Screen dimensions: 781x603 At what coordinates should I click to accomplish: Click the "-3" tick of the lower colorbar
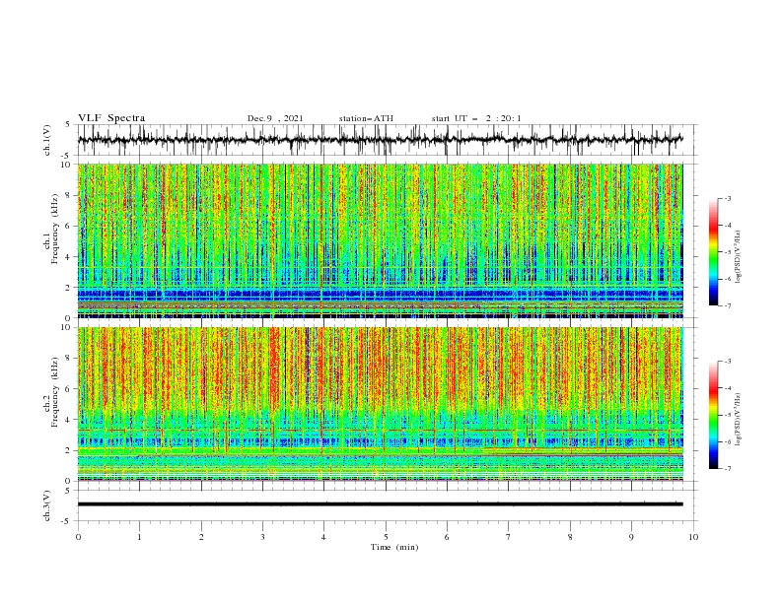tap(727, 362)
